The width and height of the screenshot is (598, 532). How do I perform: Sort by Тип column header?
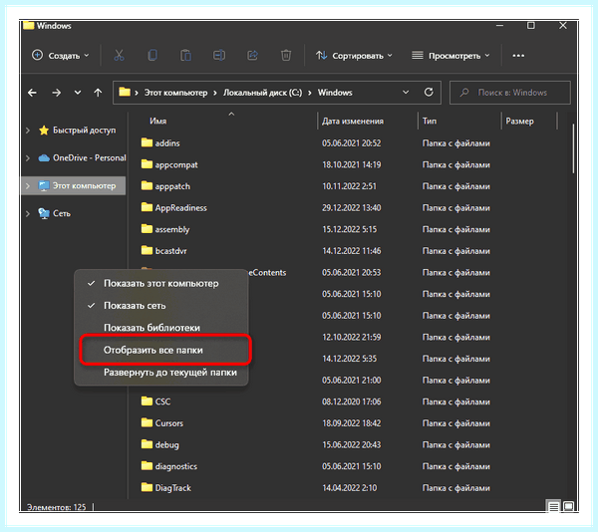point(430,122)
